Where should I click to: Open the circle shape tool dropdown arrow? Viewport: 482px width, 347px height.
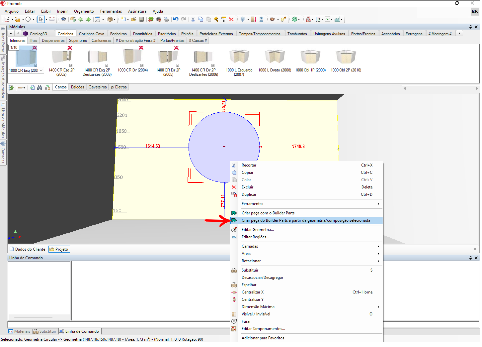tap(34, 19)
